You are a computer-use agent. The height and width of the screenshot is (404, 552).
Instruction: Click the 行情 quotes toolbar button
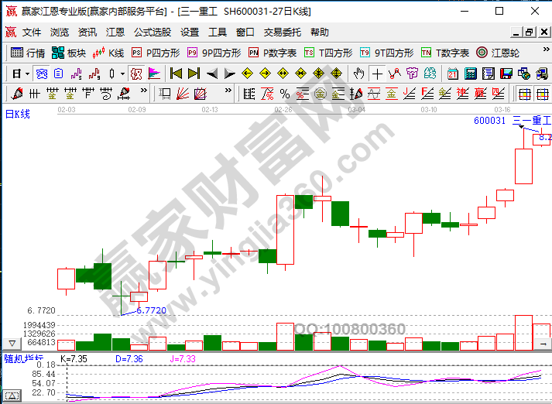pyautogui.click(x=29, y=53)
